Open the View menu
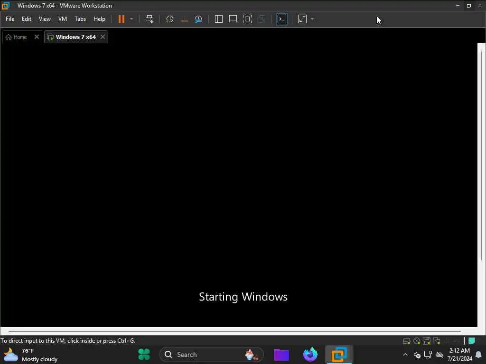Viewport: 486px width, 364px height. pyautogui.click(x=45, y=19)
